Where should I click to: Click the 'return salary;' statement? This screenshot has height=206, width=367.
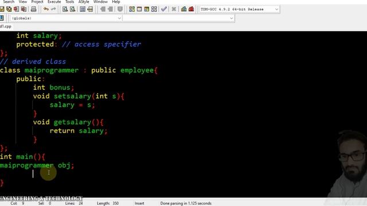point(79,131)
